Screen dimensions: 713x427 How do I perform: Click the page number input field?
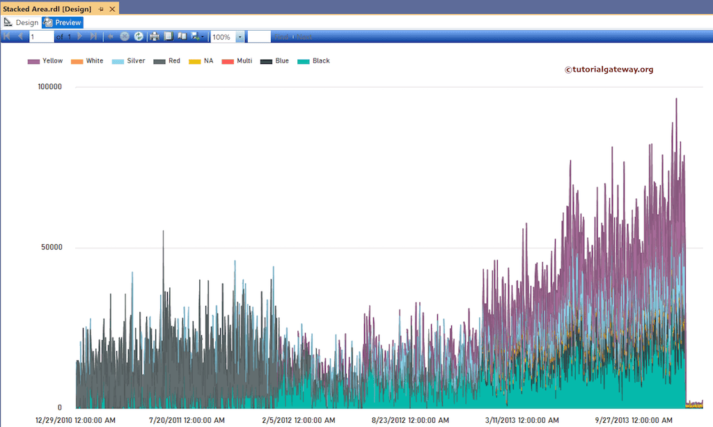pos(40,35)
